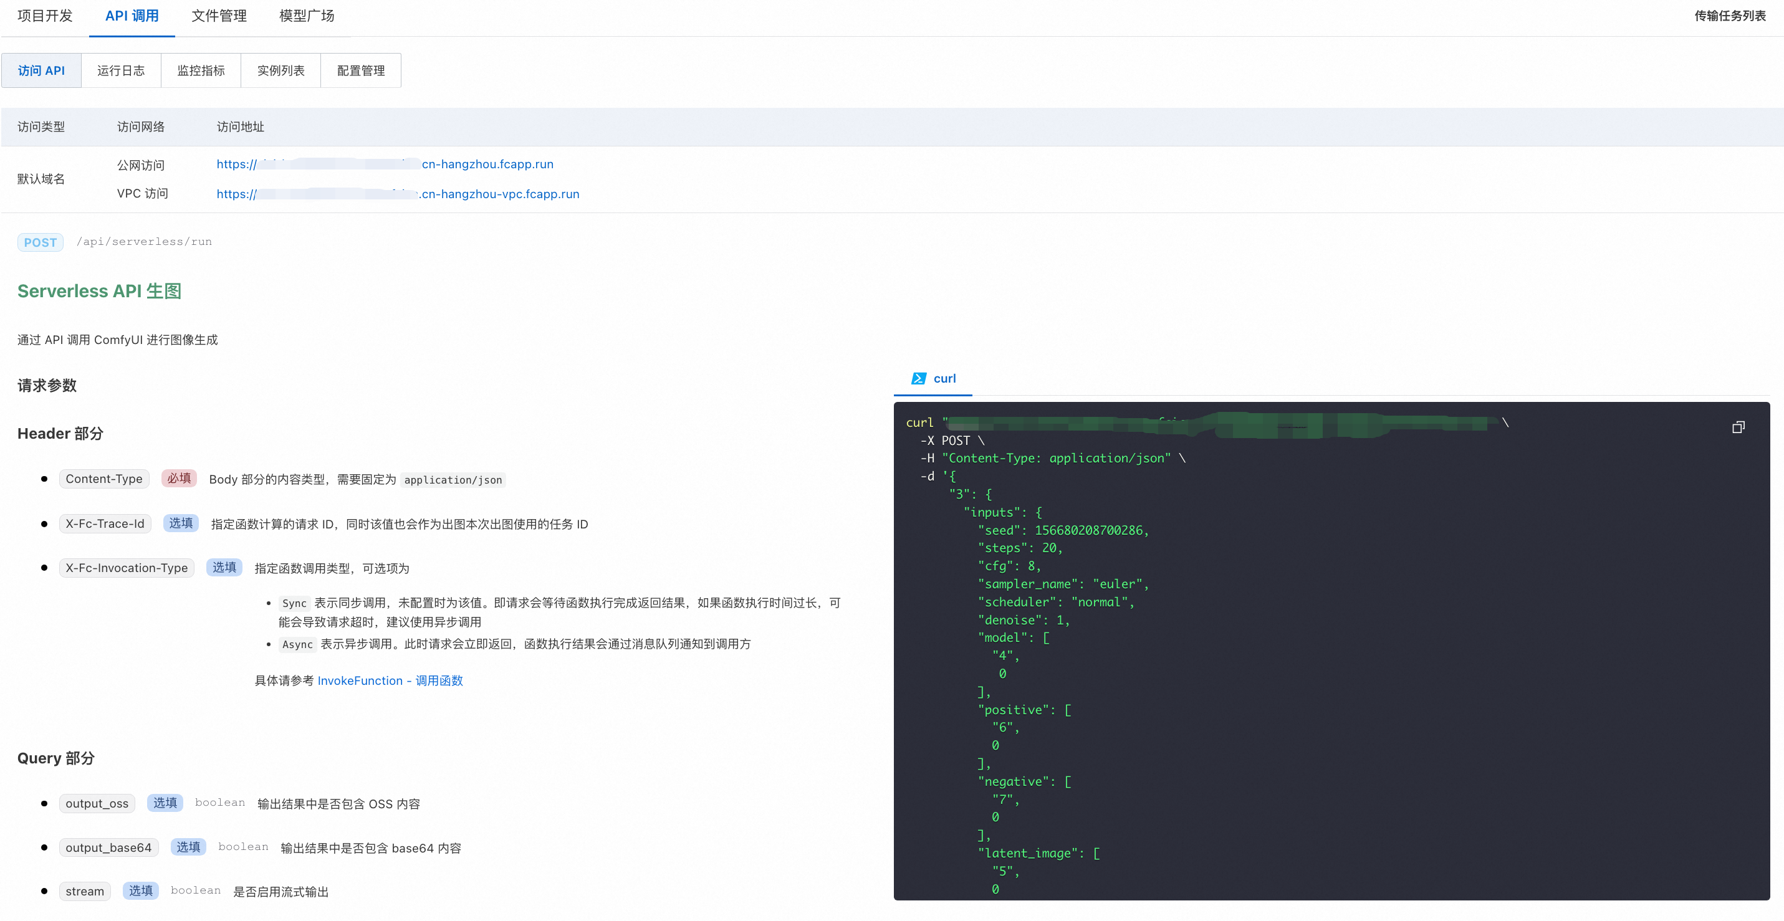The image size is (1784, 921).
Task: Copy the curl code snippet
Action: coord(1738,427)
